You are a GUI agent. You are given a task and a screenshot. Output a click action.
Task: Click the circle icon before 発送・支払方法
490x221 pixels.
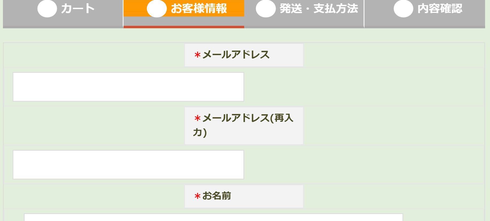click(266, 9)
